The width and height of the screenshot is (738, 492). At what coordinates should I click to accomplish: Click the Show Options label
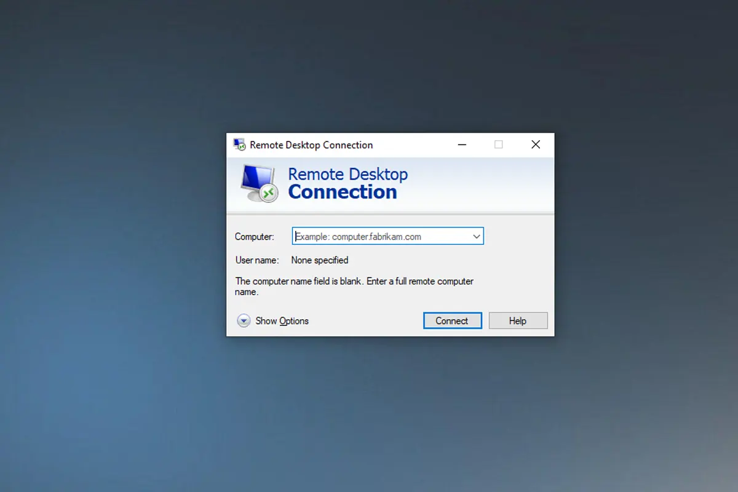(x=282, y=321)
